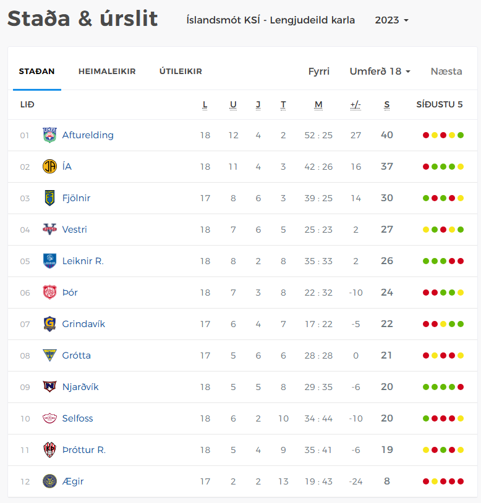
Task: Open the 2023 season dropdown
Action: tap(391, 20)
